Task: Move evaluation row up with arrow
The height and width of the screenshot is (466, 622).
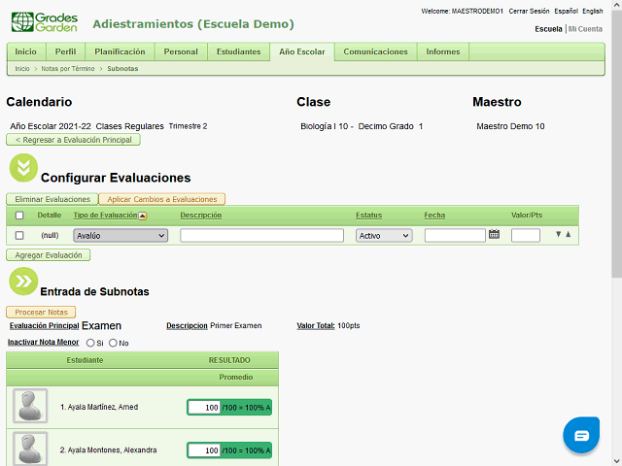Action: [568, 234]
